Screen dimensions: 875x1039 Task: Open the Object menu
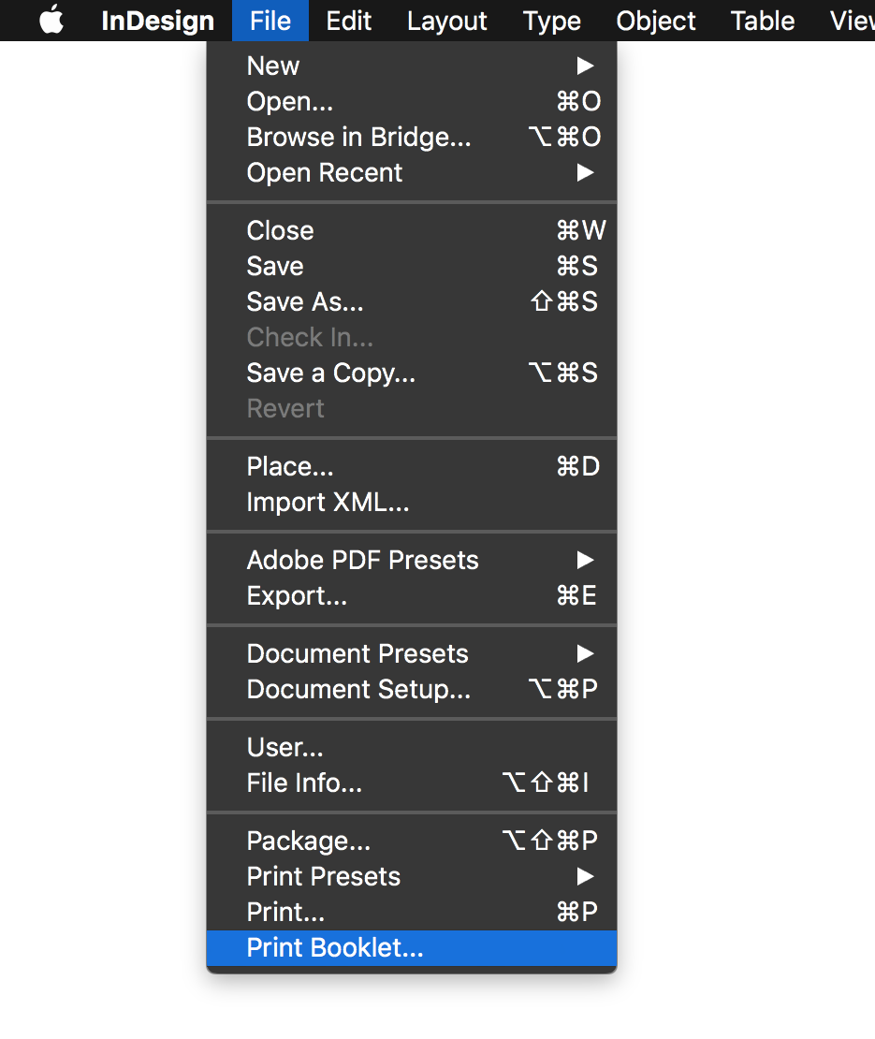(x=656, y=21)
